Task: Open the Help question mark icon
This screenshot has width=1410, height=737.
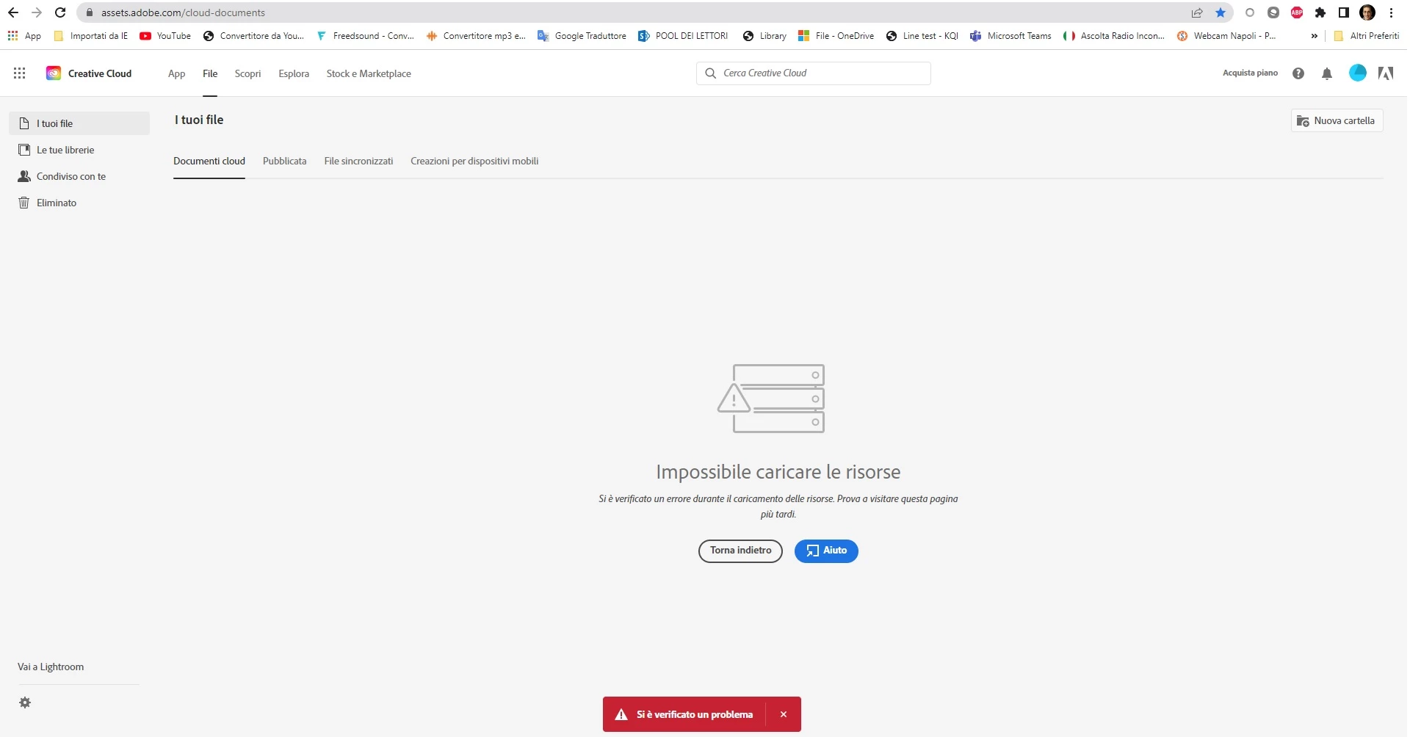Action: coord(1298,73)
